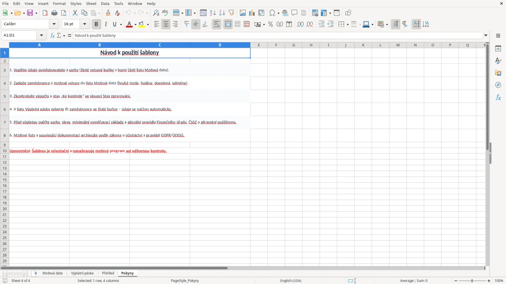Insert an image with the picture icon
The width and height of the screenshot is (506, 284).
coord(243,13)
